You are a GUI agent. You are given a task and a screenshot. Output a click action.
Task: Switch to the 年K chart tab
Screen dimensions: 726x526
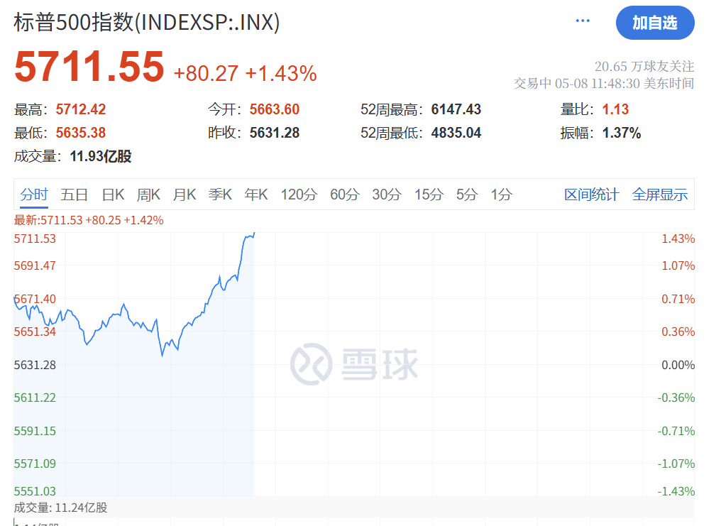point(256,194)
